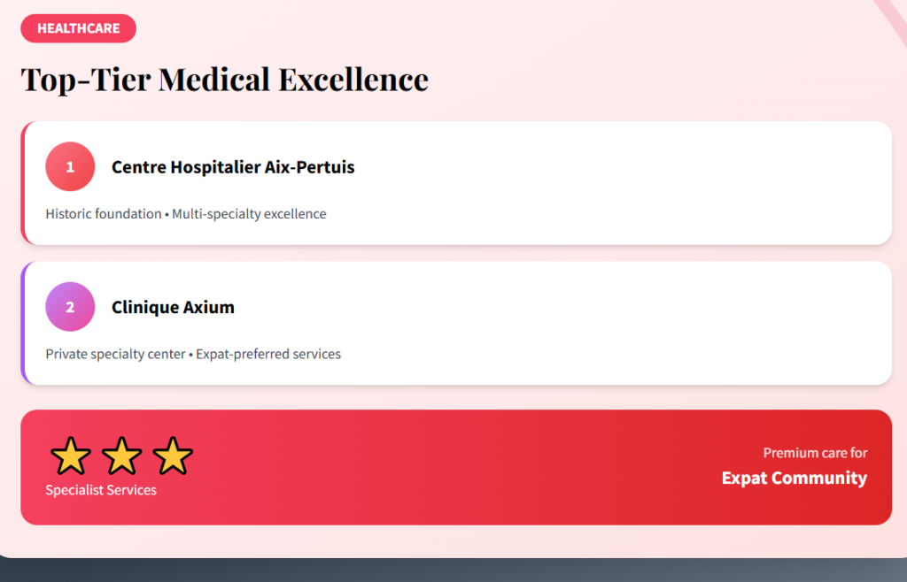Click the red number 1 circle badge
Image resolution: width=907 pixels, height=582 pixels.
pos(70,166)
